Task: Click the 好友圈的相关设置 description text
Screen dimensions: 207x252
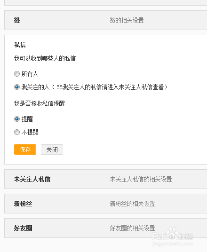Action: point(132,228)
